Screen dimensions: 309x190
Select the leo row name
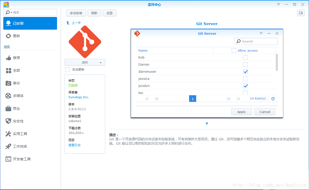tap(141, 93)
